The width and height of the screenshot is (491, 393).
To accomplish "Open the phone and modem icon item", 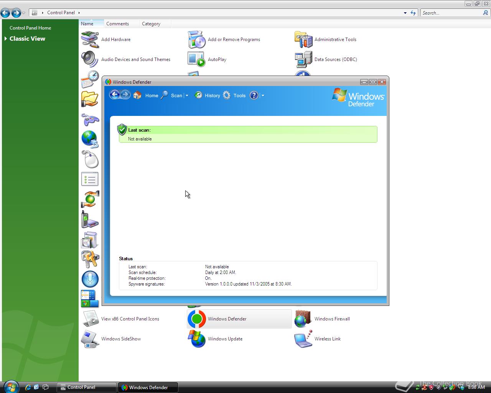I will (90, 219).
